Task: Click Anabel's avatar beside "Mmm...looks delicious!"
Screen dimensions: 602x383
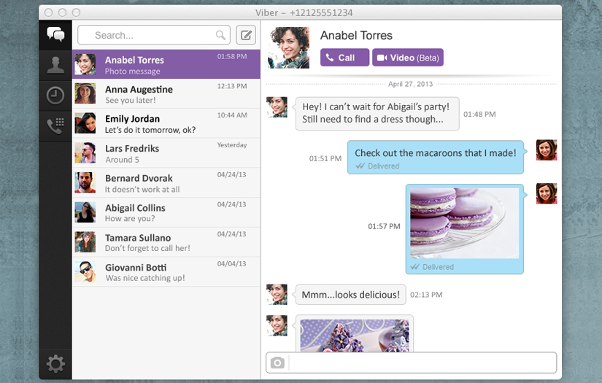Action: (277, 294)
